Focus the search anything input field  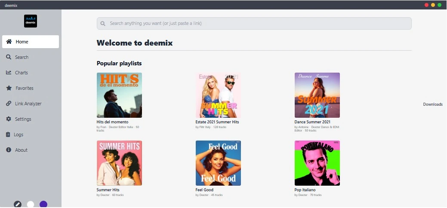254,23
